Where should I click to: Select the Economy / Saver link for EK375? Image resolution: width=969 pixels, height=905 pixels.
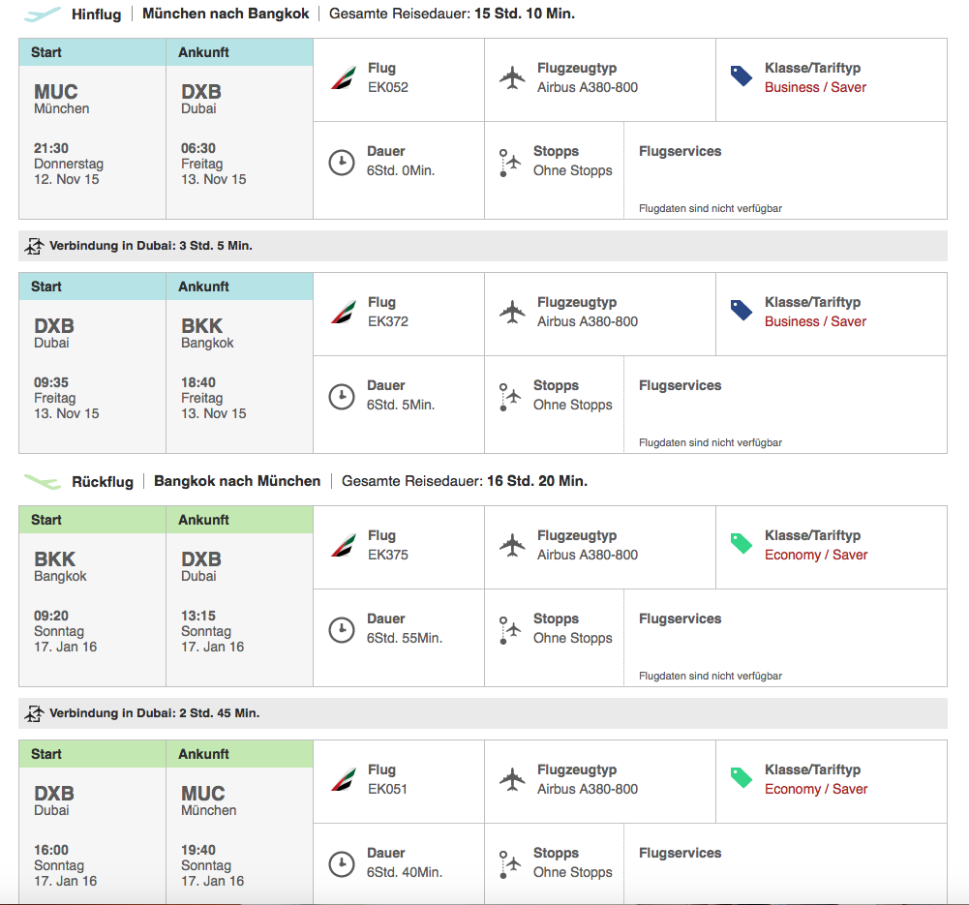point(816,555)
